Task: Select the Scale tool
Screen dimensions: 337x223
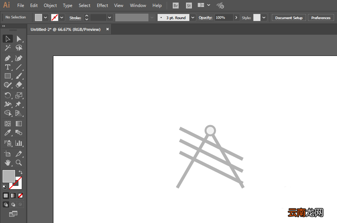Action: tap(19, 95)
